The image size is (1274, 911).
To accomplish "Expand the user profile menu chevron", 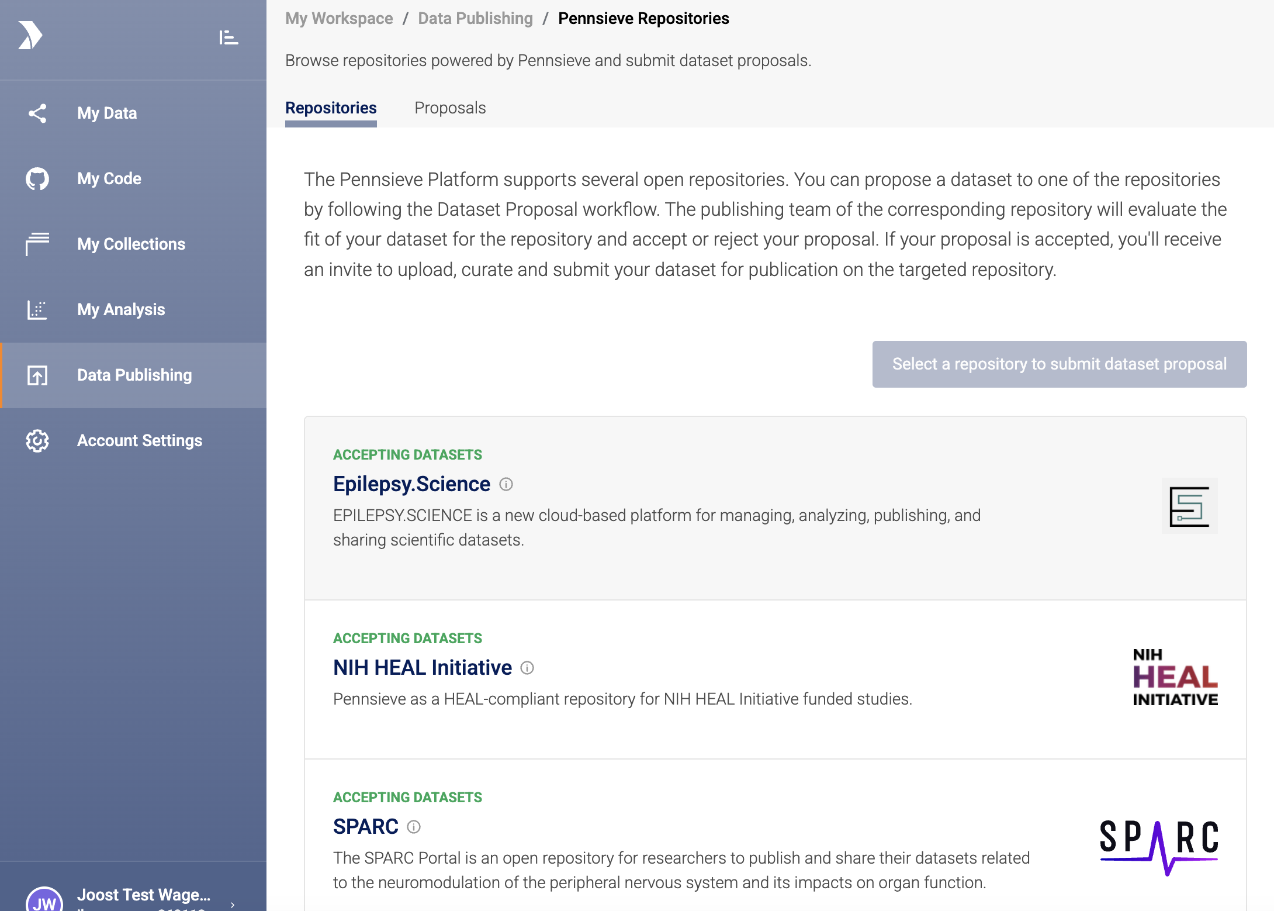I will [x=233, y=904].
